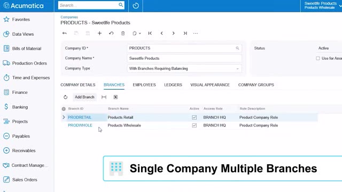Viewport: 342px width, 192px height.
Task: Delete company with trash icon
Action: 123,33
